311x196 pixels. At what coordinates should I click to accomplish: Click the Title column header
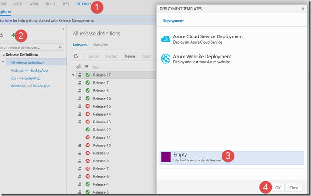tap(96, 68)
